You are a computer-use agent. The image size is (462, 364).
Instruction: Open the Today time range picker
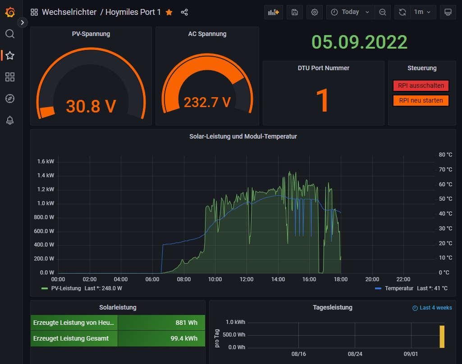pos(350,12)
